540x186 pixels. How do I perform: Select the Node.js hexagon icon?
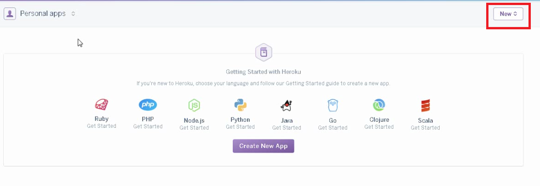(x=194, y=105)
